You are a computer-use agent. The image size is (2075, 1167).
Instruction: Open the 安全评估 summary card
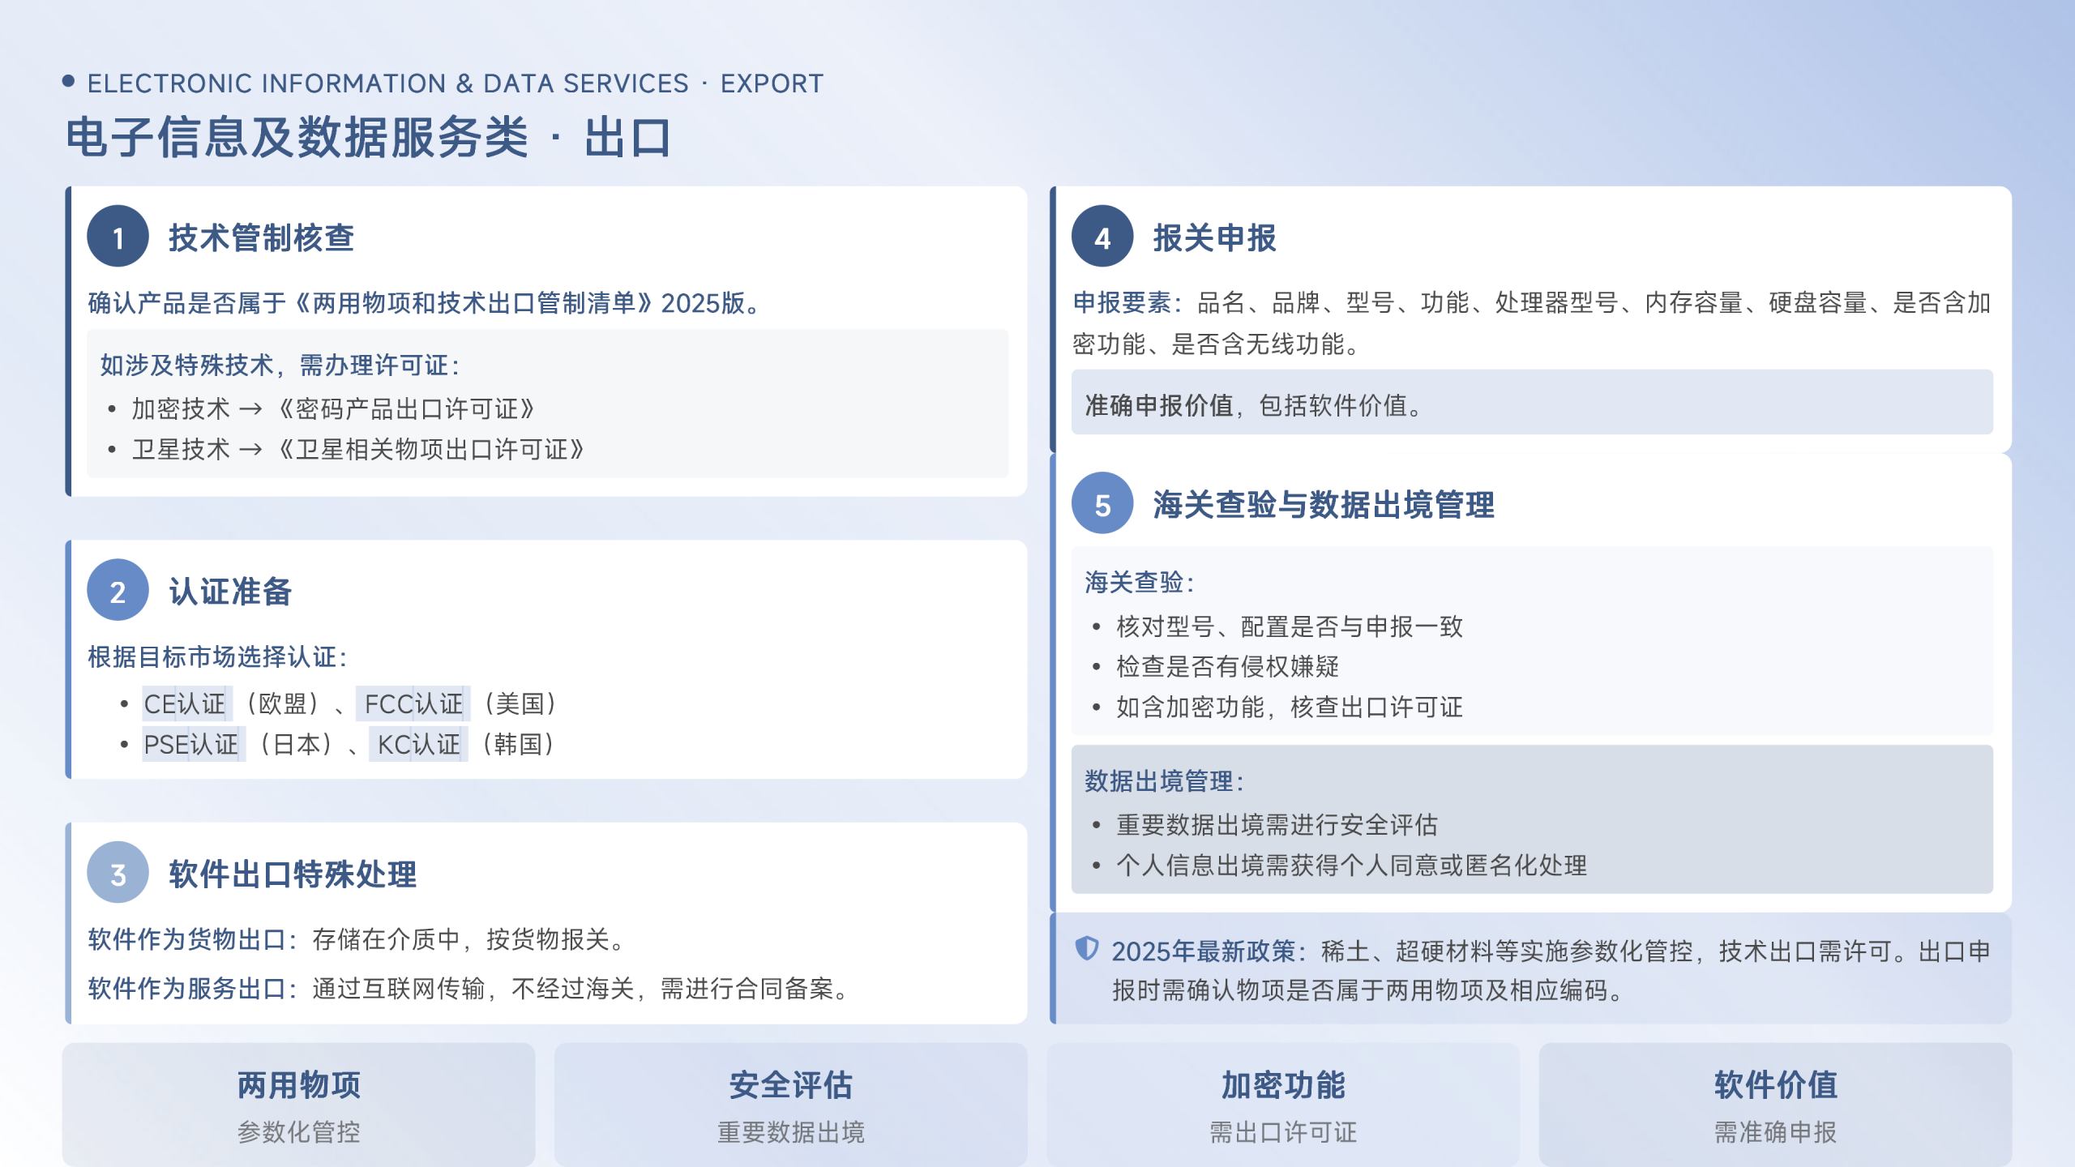(790, 1104)
